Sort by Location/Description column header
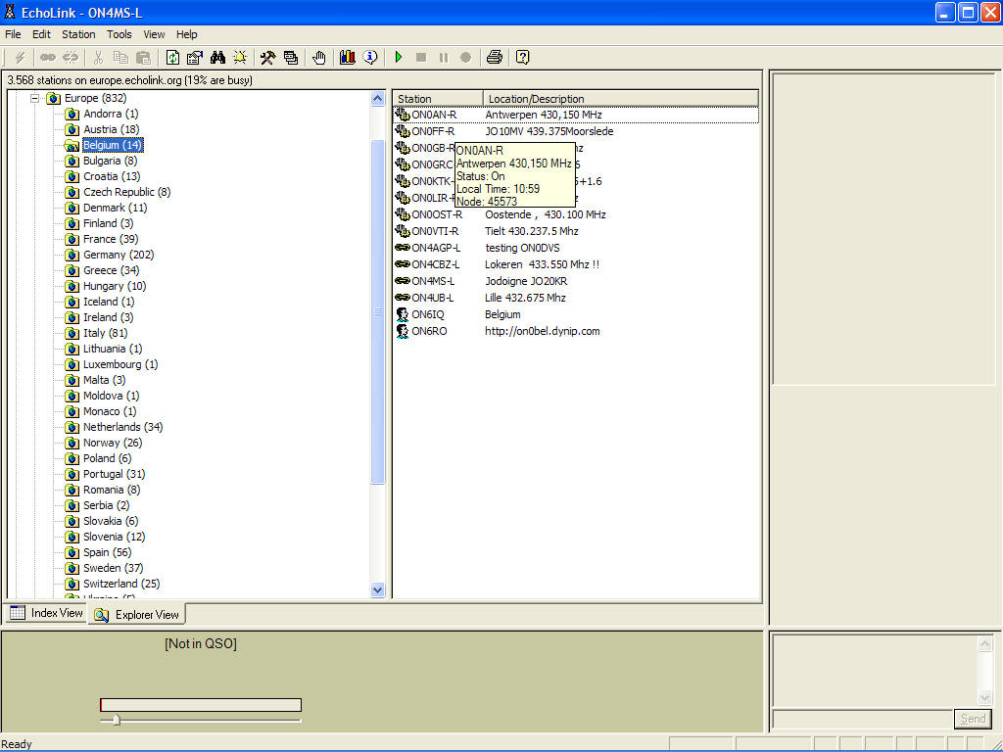 (x=620, y=99)
